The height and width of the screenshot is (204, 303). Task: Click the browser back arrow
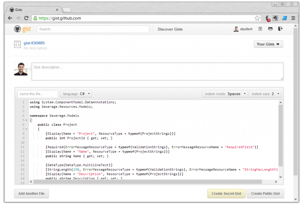coord(10,18)
